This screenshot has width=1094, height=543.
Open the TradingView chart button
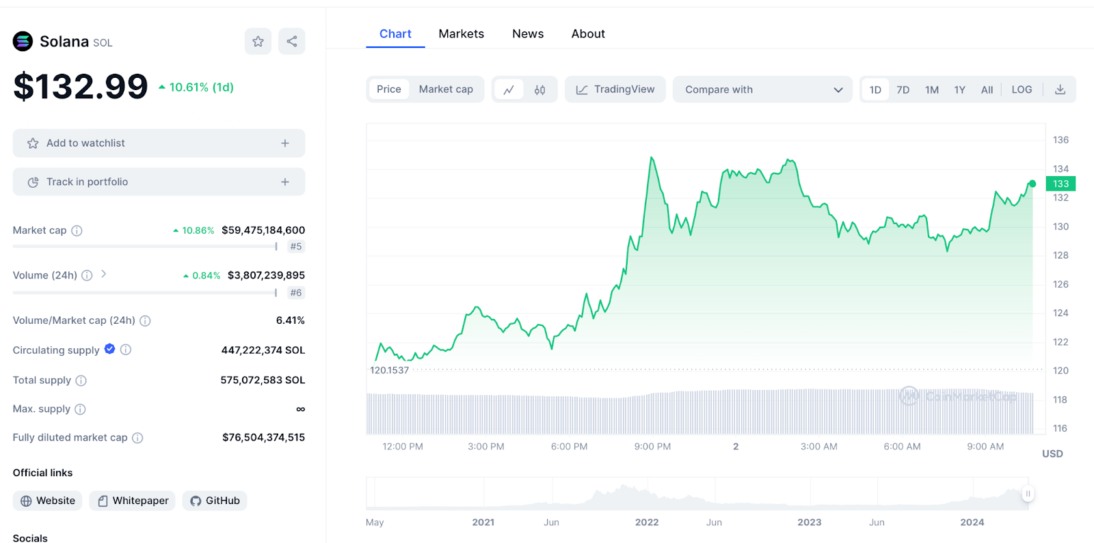(615, 89)
